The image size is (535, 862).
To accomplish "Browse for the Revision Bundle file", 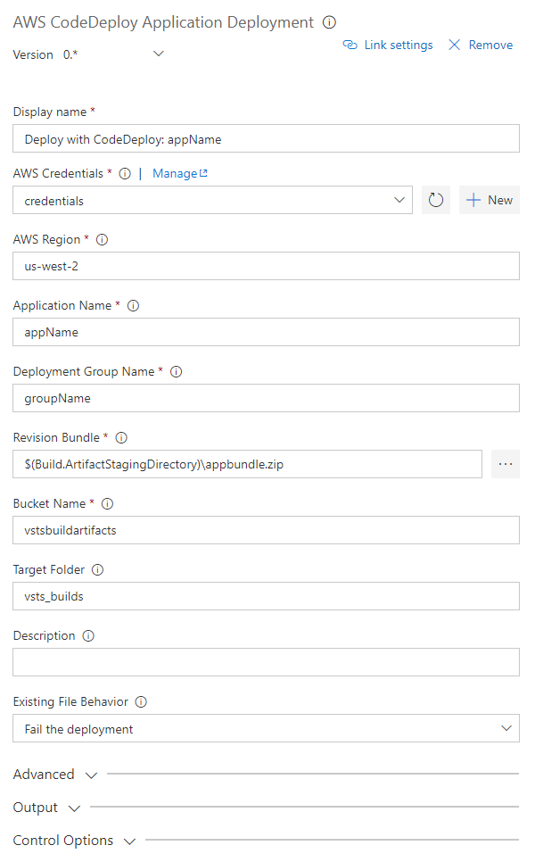I will (x=506, y=464).
